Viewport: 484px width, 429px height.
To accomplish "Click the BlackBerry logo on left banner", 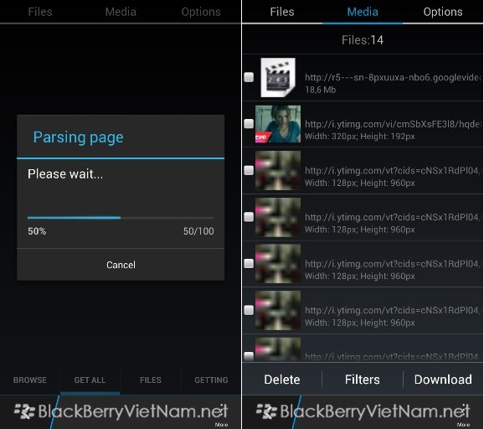I will [x=24, y=411].
